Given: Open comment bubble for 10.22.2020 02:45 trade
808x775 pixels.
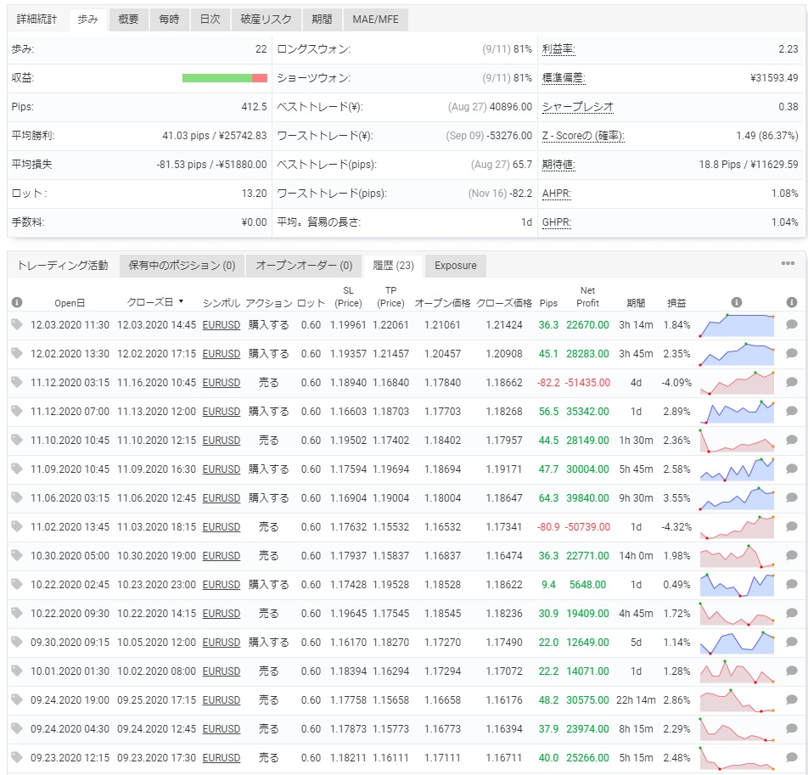Looking at the screenshot, I should tap(792, 584).
